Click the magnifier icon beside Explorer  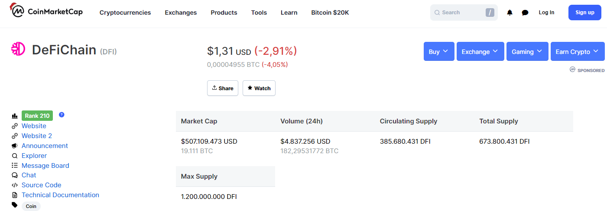(15, 156)
